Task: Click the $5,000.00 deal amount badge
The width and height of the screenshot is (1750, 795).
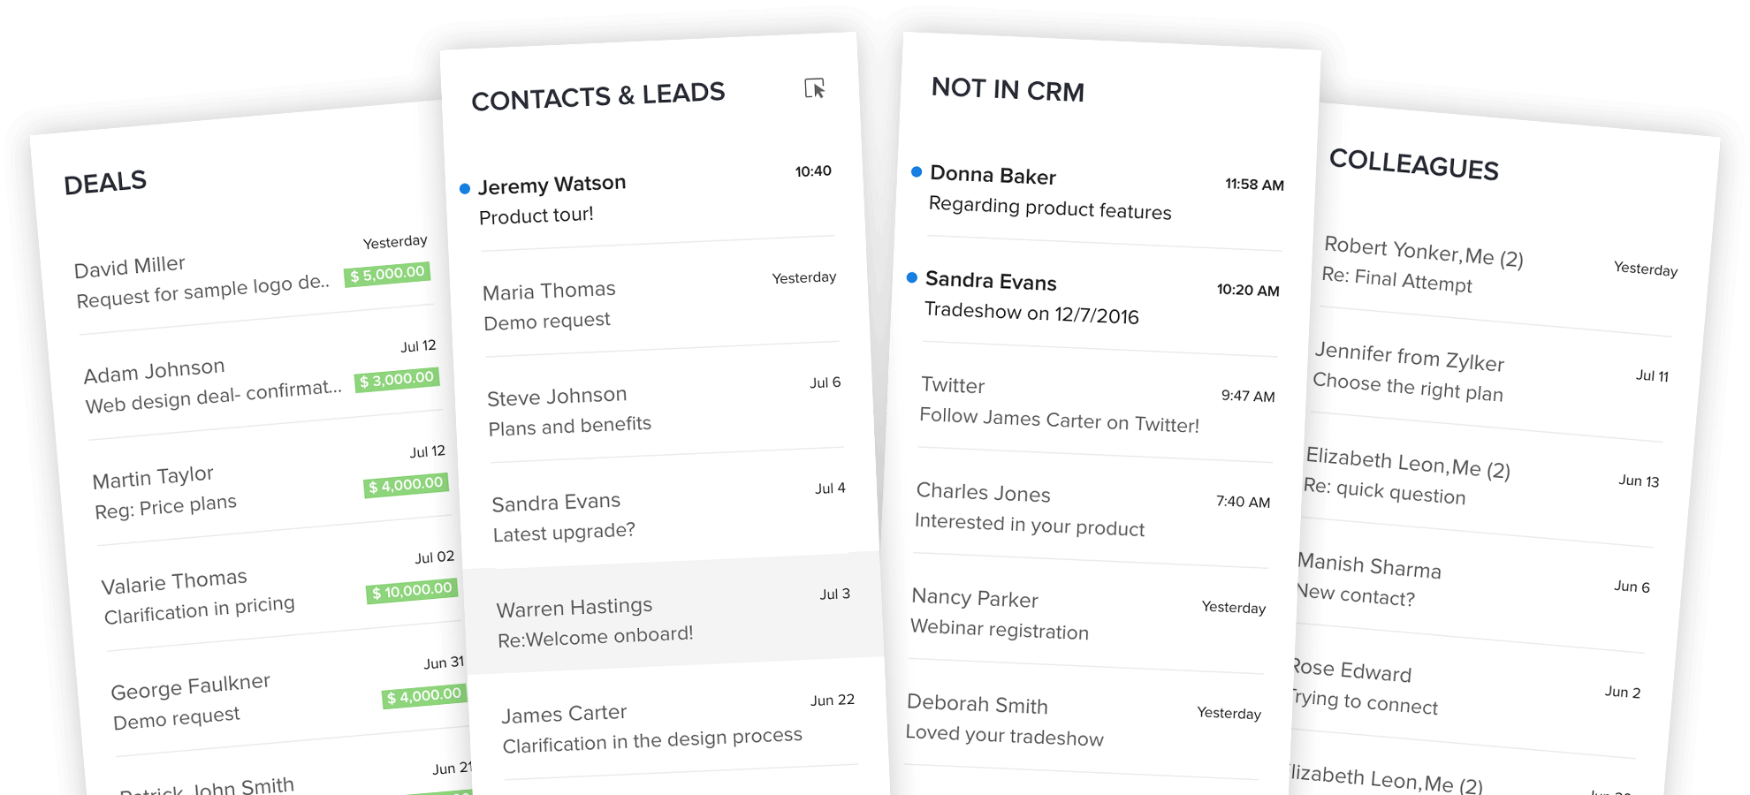Action: click(x=387, y=274)
